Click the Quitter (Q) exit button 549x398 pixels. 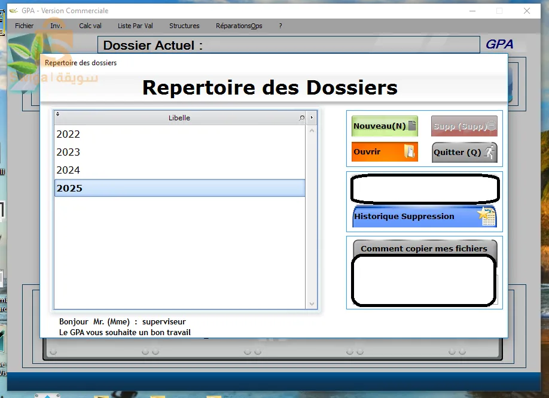tap(464, 152)
